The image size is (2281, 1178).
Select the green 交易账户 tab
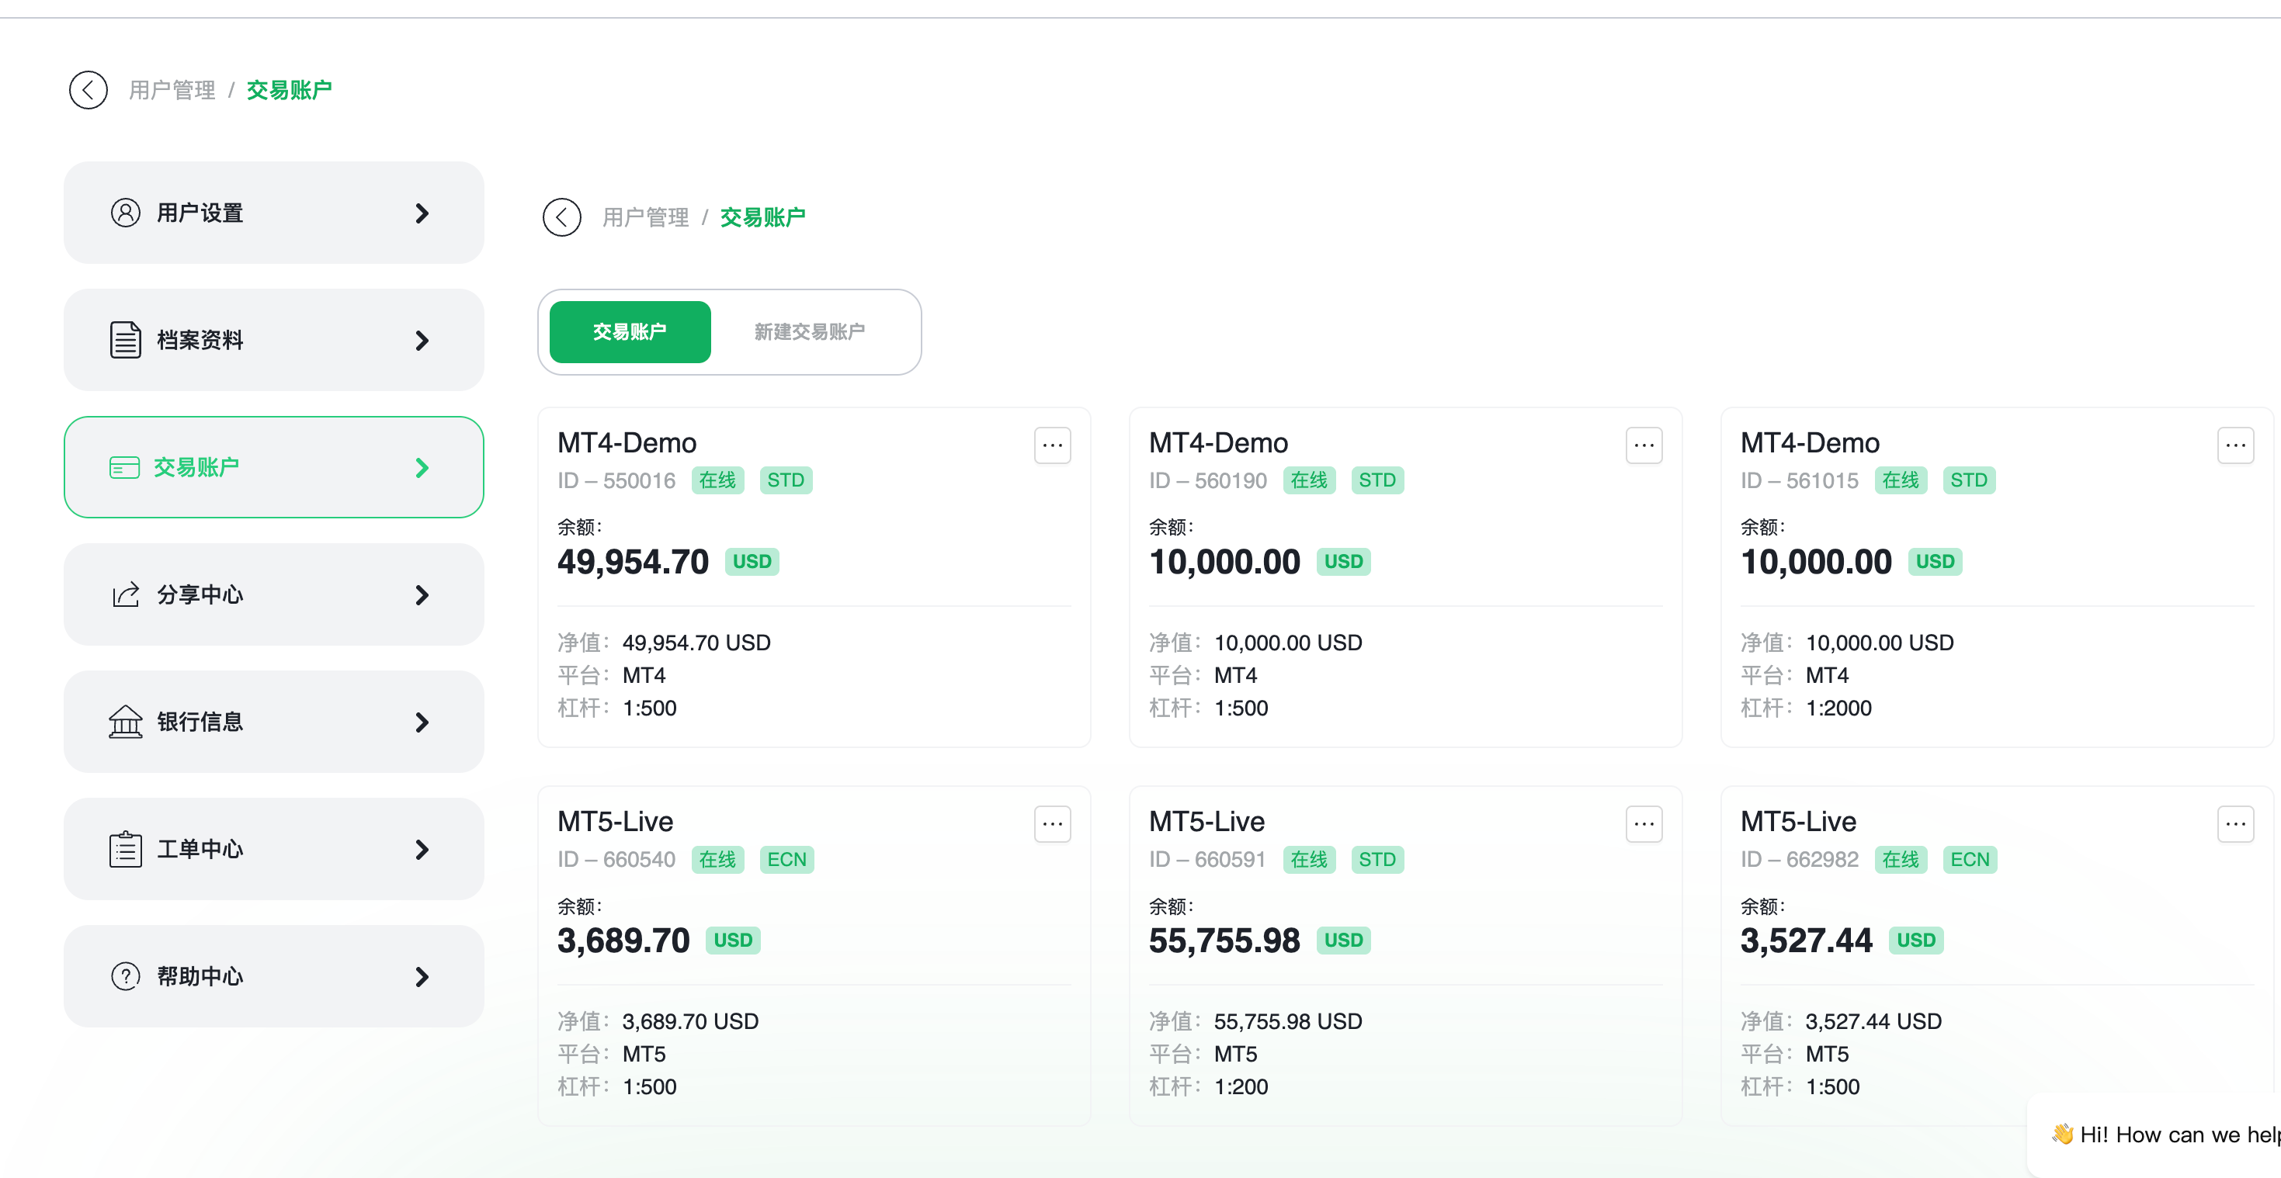pyautogui.click(x=630, y=332)
